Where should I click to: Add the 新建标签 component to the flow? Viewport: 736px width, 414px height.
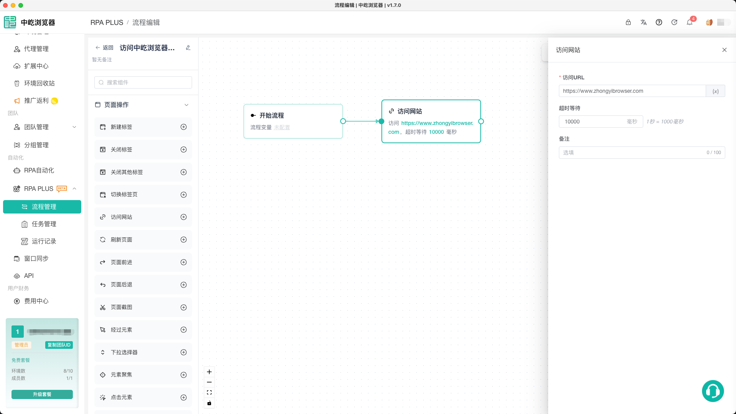point(184,127)
